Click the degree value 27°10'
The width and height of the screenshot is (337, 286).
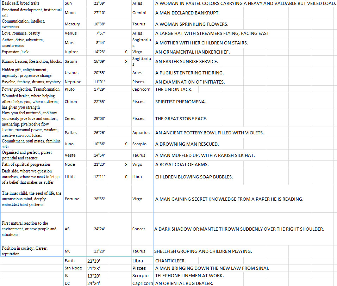pyautogui.click(x=99, y=13)
